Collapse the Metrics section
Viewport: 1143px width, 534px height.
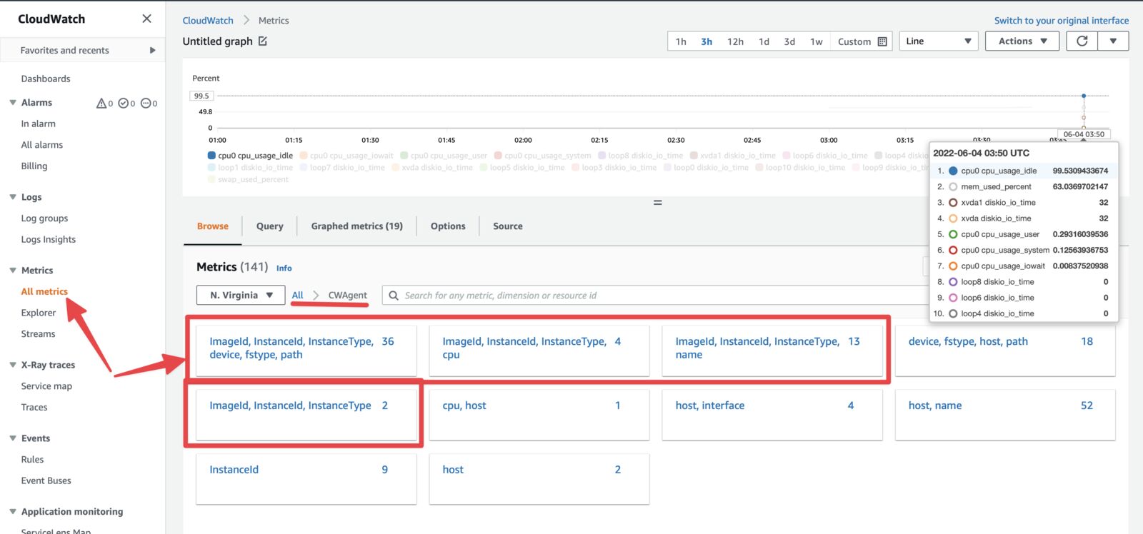point(13,271)
